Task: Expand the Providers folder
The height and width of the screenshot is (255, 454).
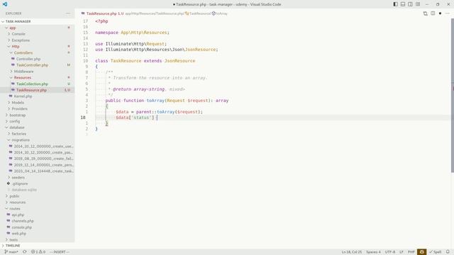Action: pos(19,108)
